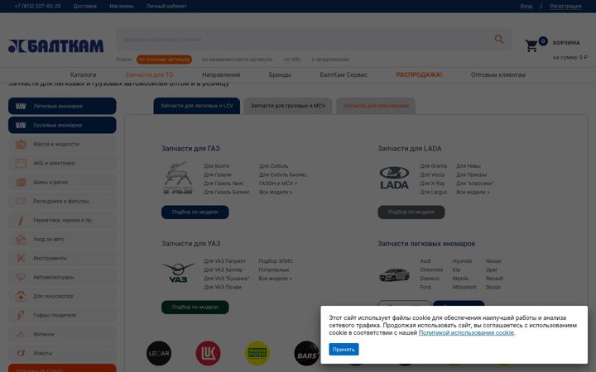The width and height of the screenshot is (596, 372).
Task: Click the phone number +7 (812) 327-65-20
Action: [x=37, y=6]
